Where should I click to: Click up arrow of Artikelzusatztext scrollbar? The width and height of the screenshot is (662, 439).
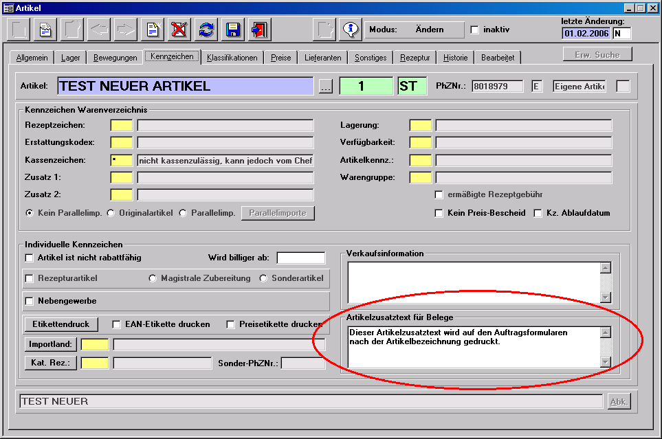click(605, 333)
